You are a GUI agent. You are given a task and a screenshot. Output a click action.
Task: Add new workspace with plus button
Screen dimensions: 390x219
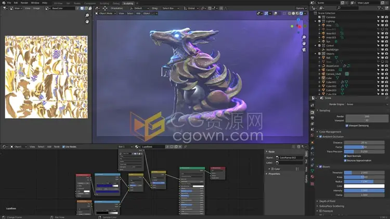point(137,4)
